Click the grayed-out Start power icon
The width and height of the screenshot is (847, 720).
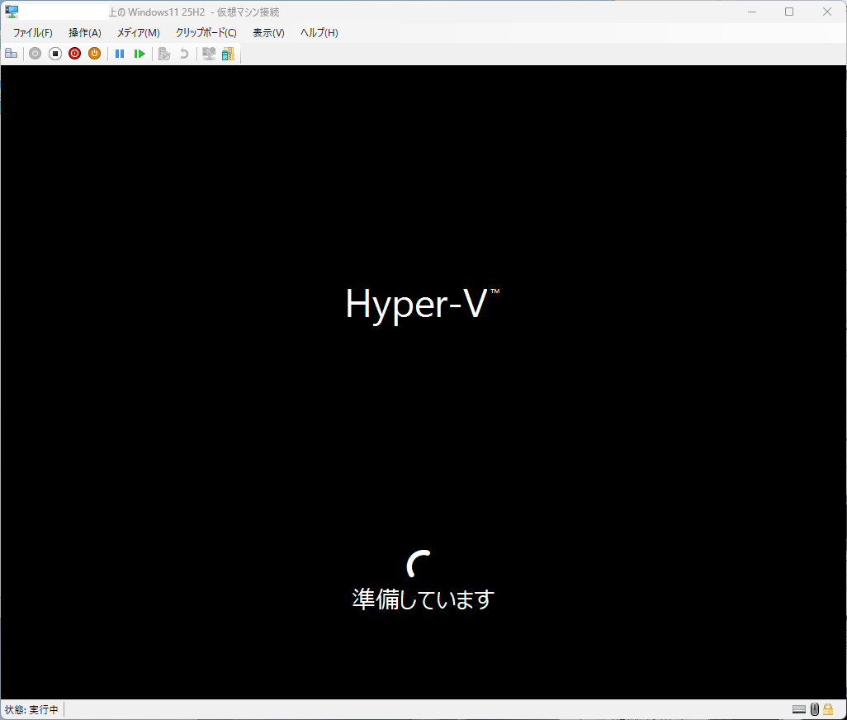pyautogui.click(x=35, y=54)
